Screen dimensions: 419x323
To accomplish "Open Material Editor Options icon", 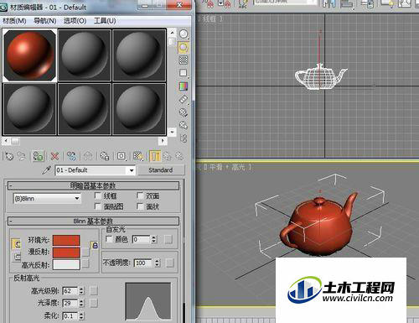I will pos(184,112).
